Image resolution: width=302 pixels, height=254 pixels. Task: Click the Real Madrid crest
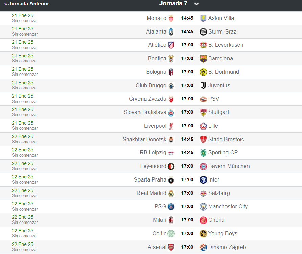point(171,193)
